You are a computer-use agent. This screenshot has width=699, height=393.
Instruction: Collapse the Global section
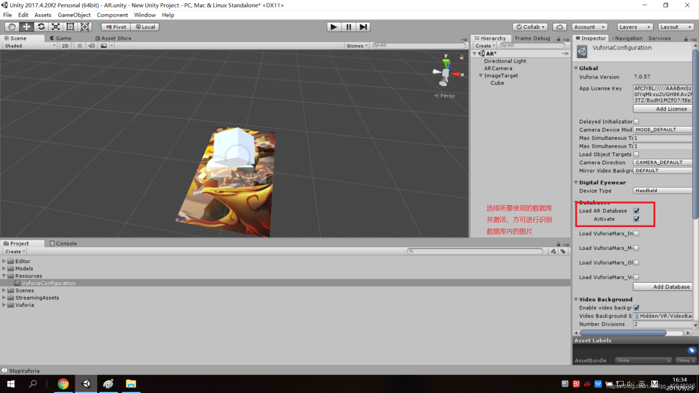[x=576, y=69]
